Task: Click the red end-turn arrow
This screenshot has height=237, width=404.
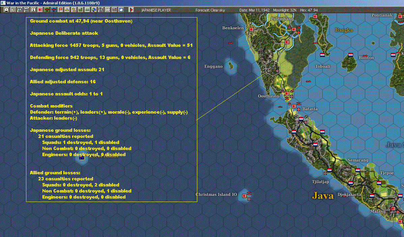Action: coord(131,10)
